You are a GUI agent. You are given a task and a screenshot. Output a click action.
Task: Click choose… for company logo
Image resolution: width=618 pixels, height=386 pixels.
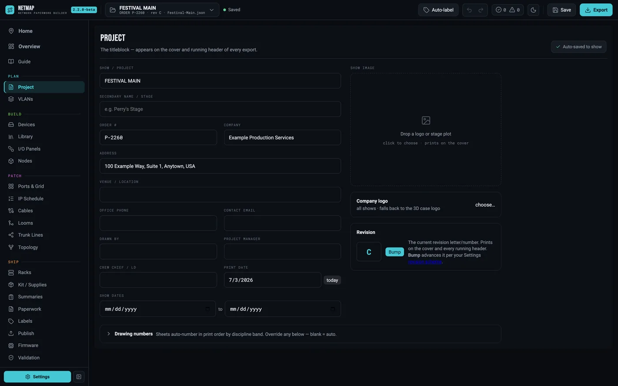[x=485, y=205]
